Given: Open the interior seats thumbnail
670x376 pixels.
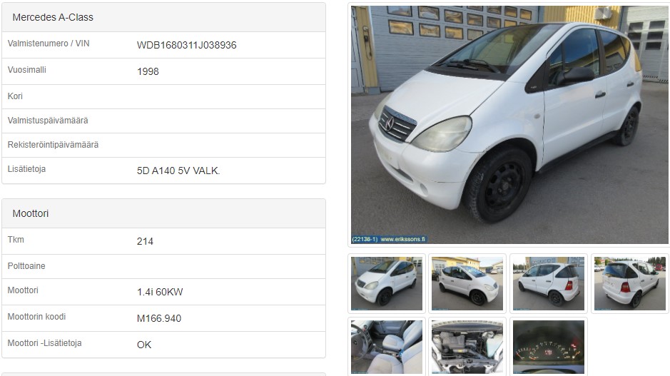Looking at the screenshot, I should [387, 347].
